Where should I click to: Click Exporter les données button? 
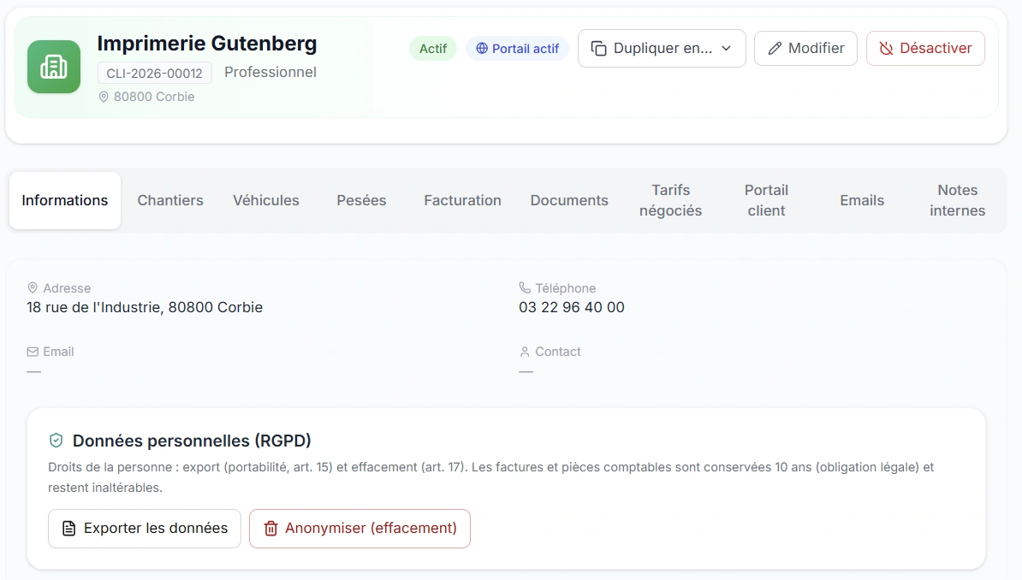pyautogui.click(x=145, y=529)
